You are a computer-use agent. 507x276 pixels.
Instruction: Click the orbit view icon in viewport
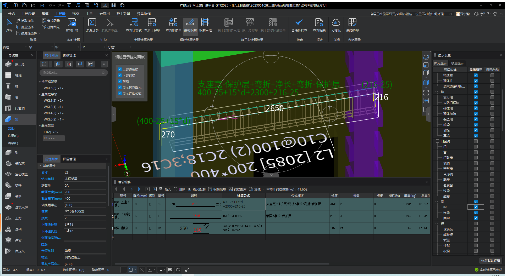(x=426, y=57)
